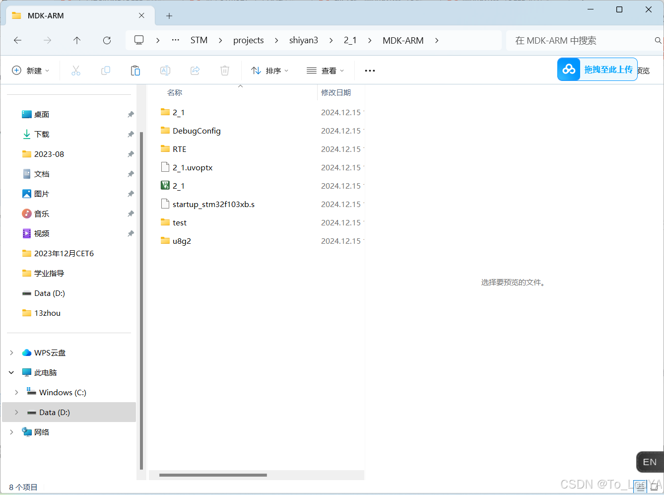664x495 pixels.
Task: Open breadcrumb overflow ellipsis in address bar
Action: tap(176, 40)
